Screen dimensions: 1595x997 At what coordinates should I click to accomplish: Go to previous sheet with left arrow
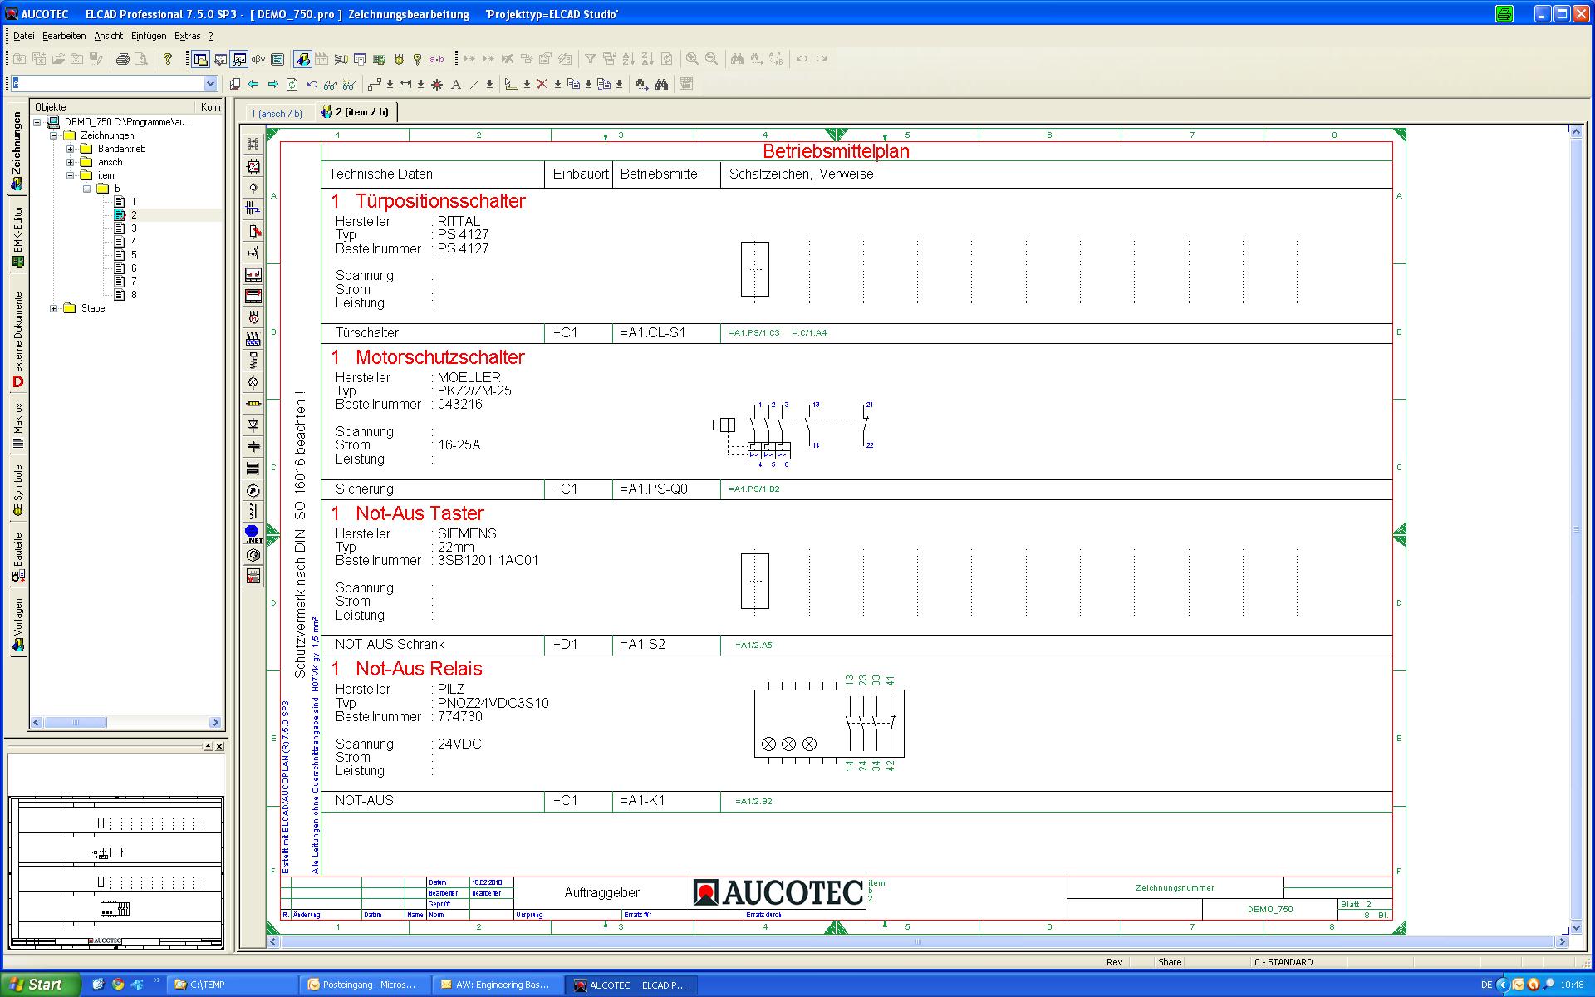(x=253, y=84)
